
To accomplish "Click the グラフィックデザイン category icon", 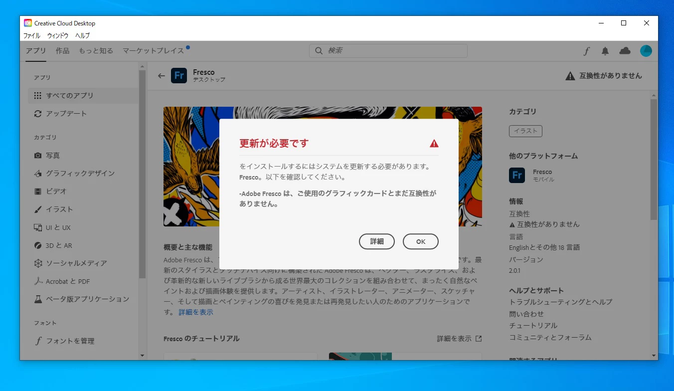I will (38, 174).
